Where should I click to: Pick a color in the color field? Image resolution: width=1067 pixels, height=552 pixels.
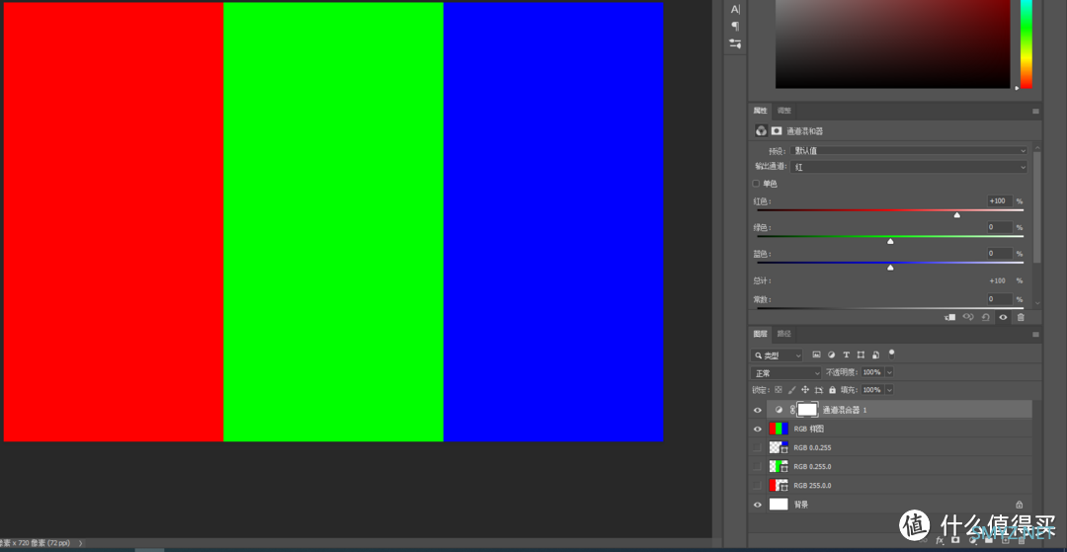pos(893,43)
